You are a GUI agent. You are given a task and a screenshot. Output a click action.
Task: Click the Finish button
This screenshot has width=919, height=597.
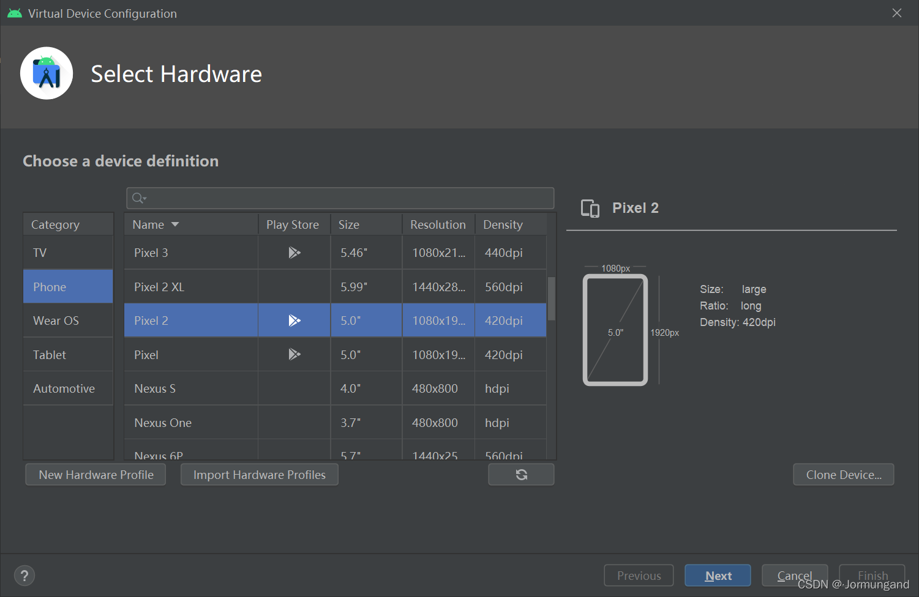tap(872, 576)
